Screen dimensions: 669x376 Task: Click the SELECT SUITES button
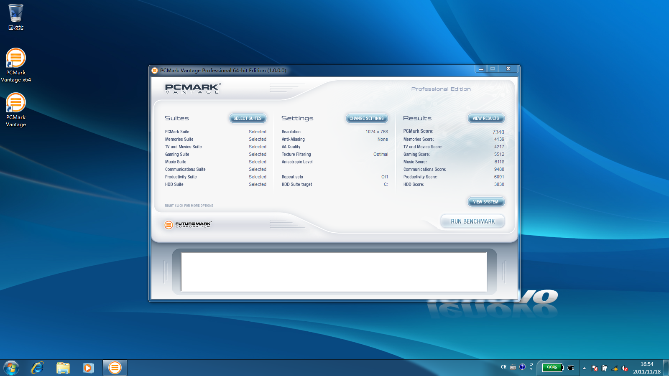coord(248,118)
